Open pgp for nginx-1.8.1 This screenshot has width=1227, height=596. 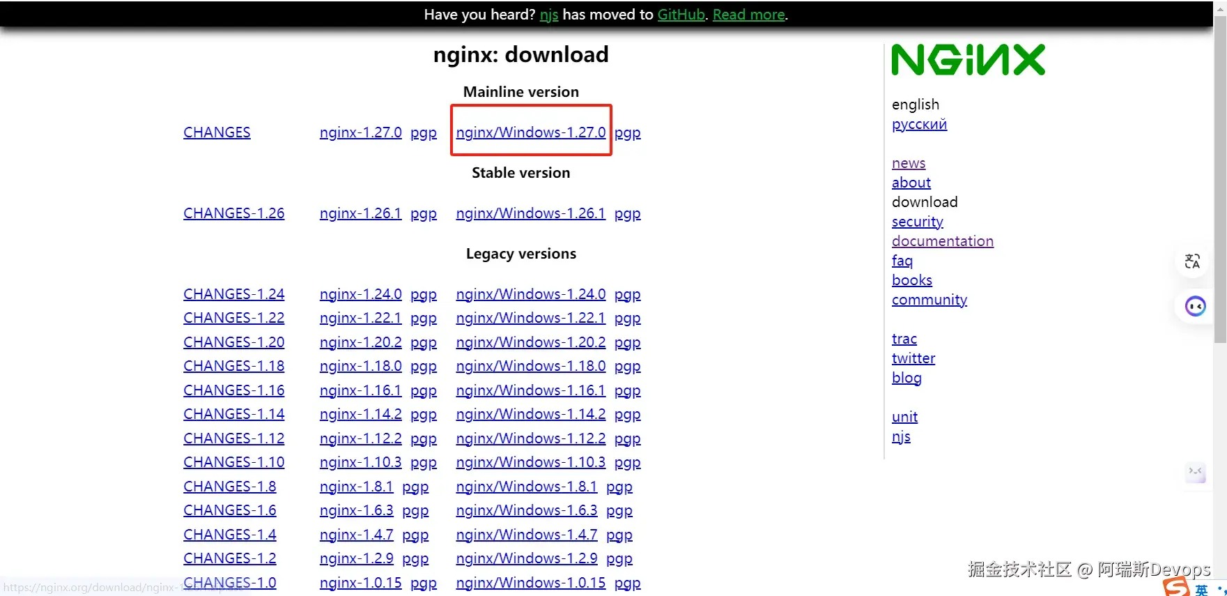pyautogui.click(x=415, y=487)
